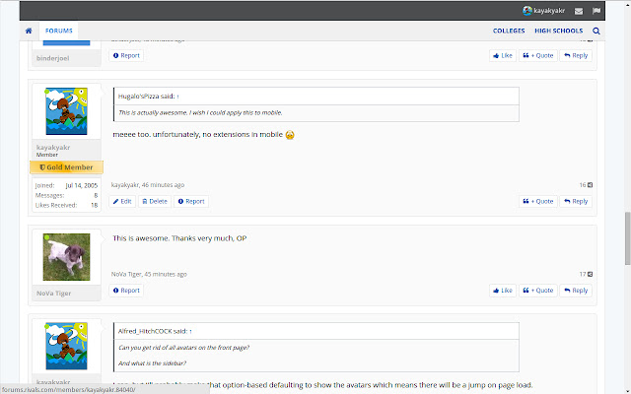The width and height of the screenshot is (631, 394).
Task: Open the alerts flag icon
Action: point(596,11)
